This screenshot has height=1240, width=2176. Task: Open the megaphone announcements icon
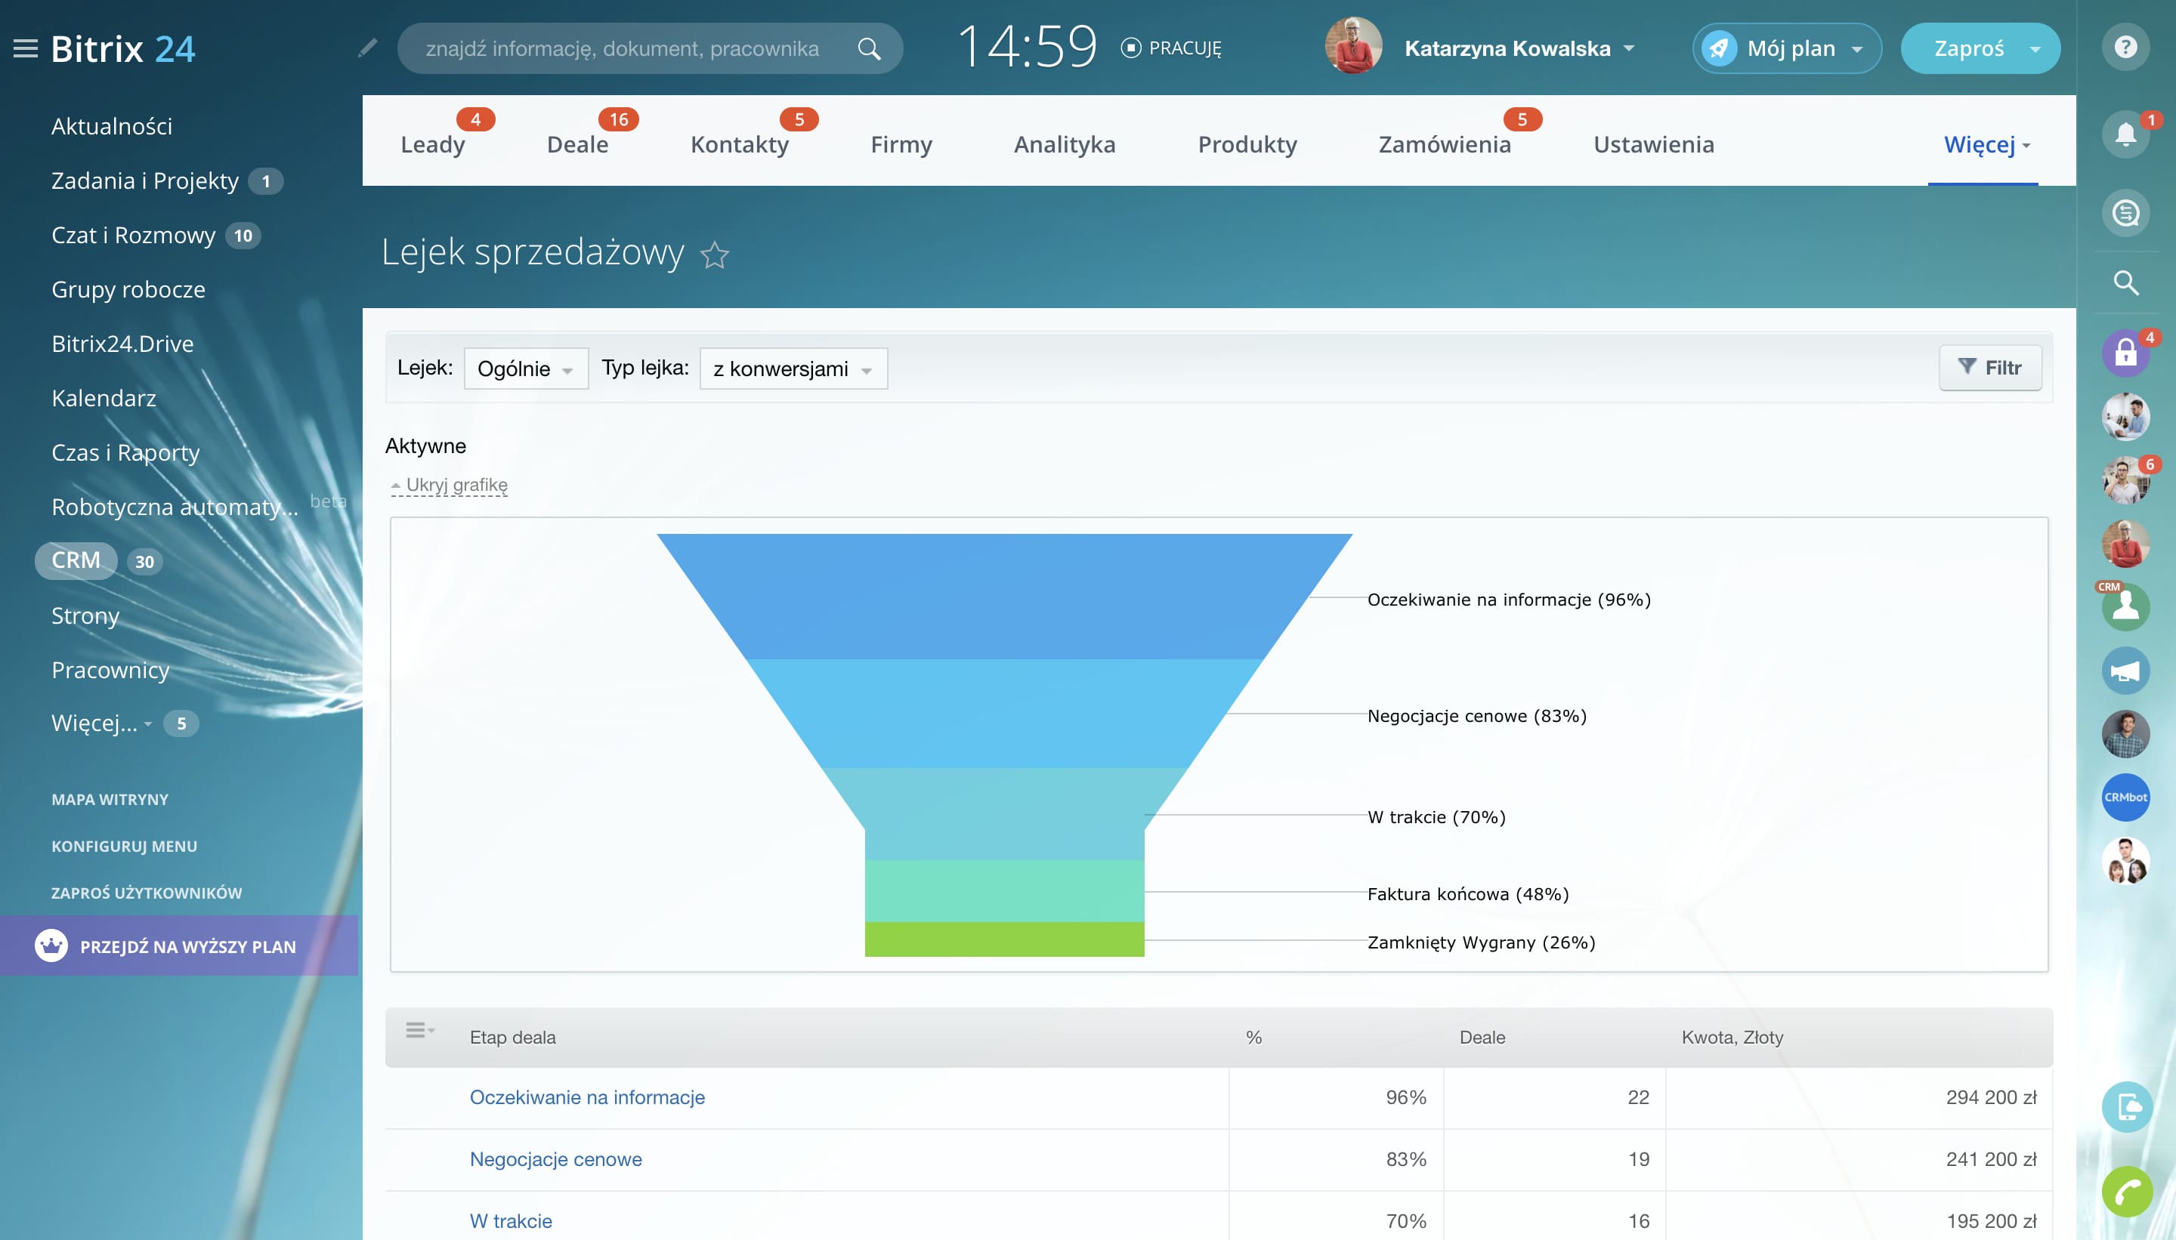click(2125, 671)
